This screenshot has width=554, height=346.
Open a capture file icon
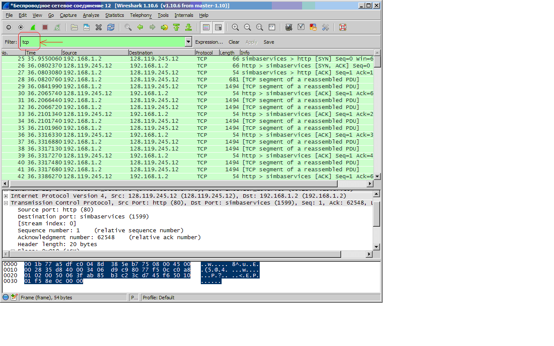click(x=74, y=27)
